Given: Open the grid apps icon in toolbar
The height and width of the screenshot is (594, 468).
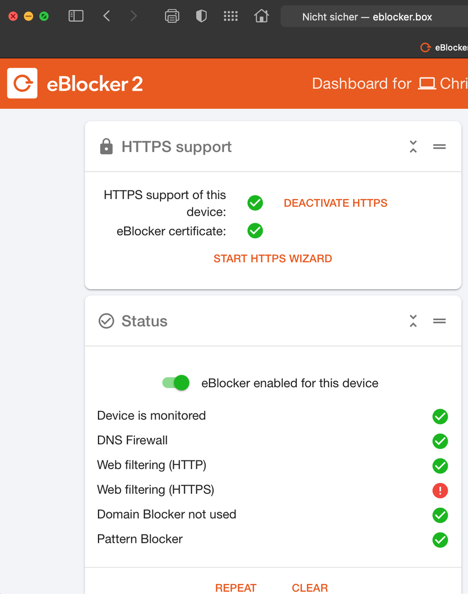Looking at the screenshot, I should pos(230,16).
